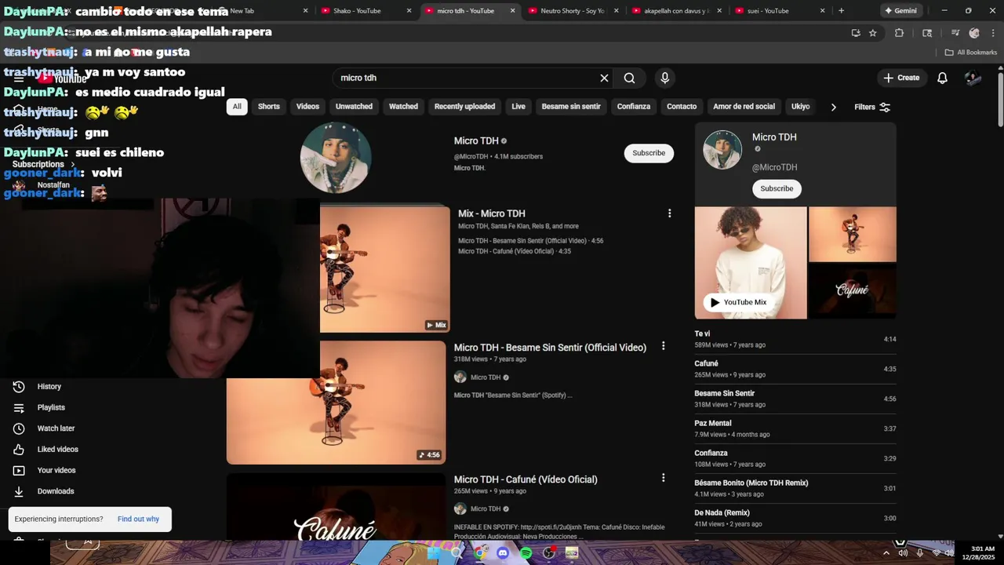Select the All filter chip
1004x565 pixels.
coord(237,107)
